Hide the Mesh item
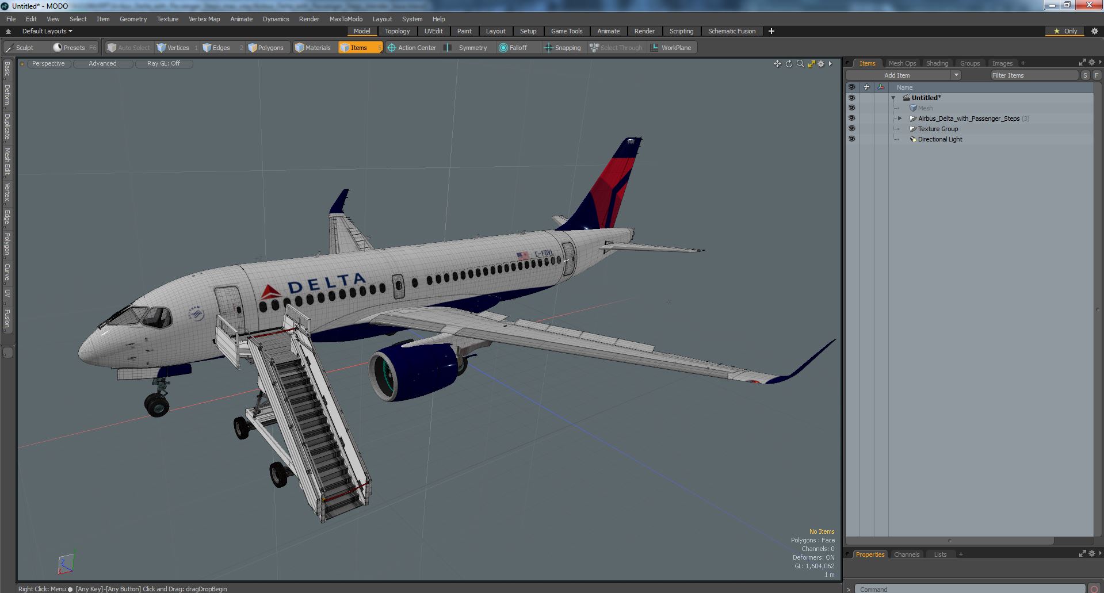1104x593 pixels. 851,108
